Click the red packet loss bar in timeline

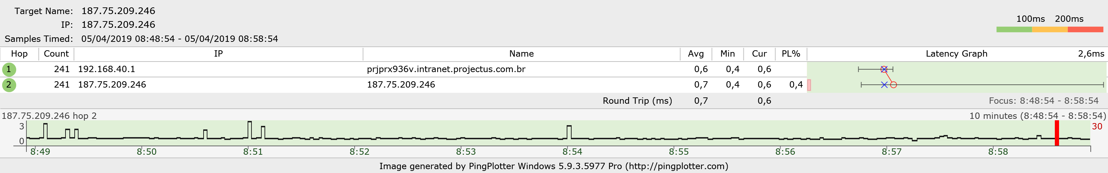1057,133
